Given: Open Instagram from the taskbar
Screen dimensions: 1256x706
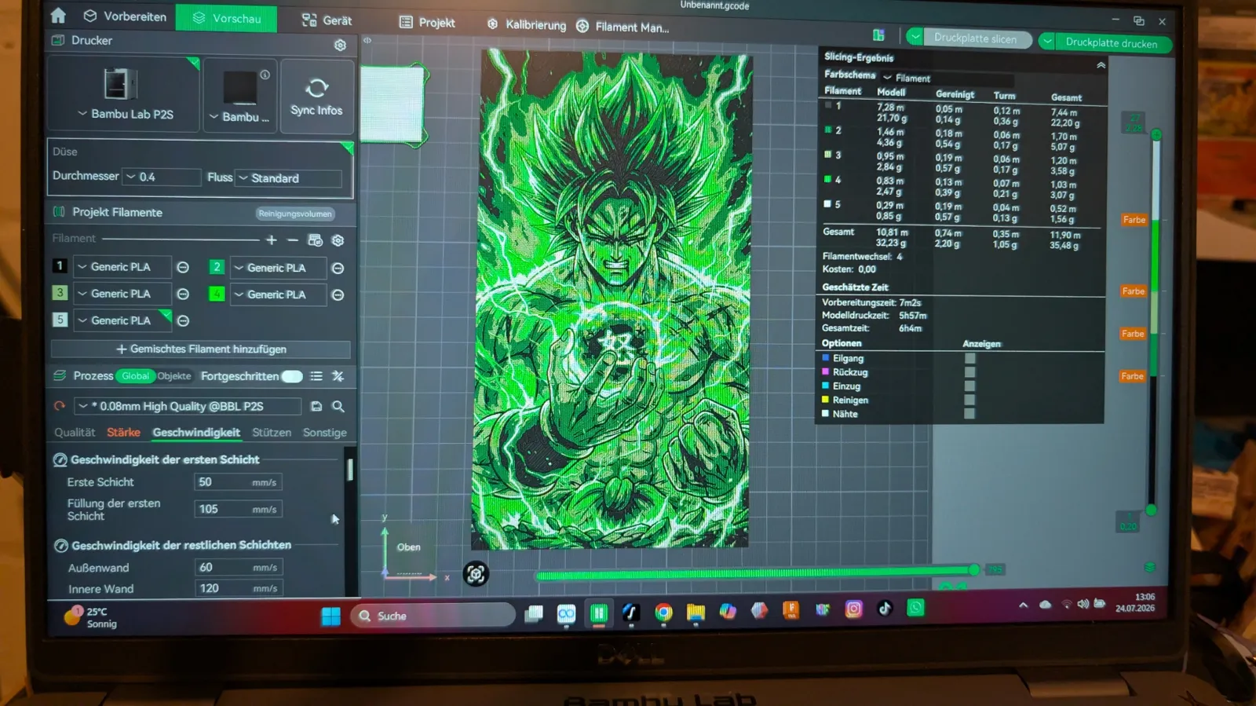Looking at the screenshot, I should [853, 609].
